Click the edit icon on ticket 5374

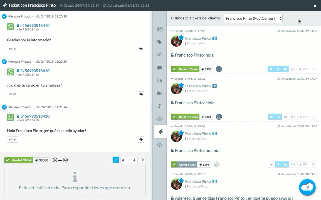point(313,164)
